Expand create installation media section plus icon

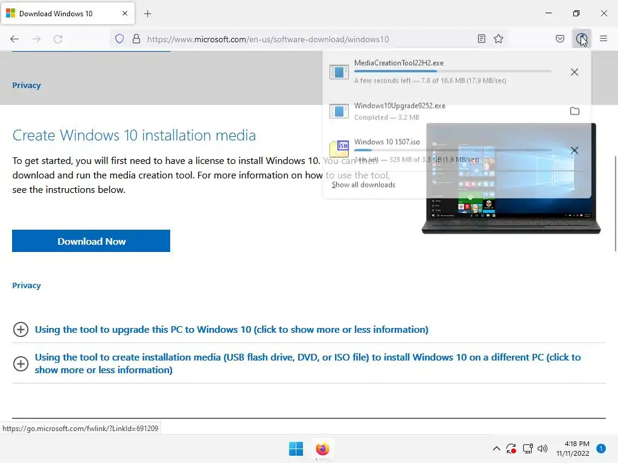(21, 364)
